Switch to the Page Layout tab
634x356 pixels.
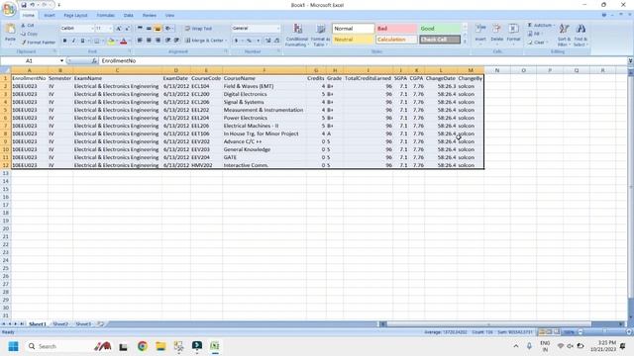75,16
